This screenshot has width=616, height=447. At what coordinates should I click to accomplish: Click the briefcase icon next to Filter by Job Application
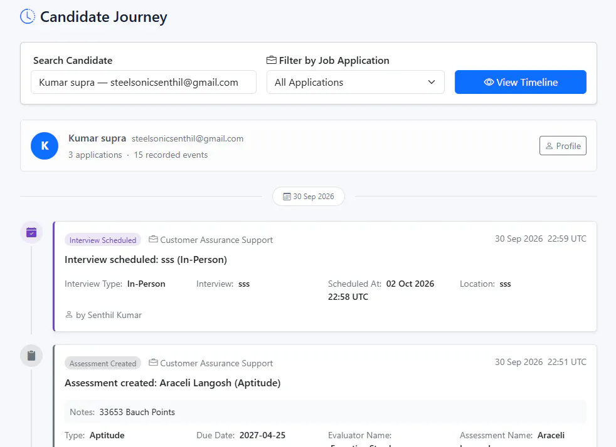point(272,60)
